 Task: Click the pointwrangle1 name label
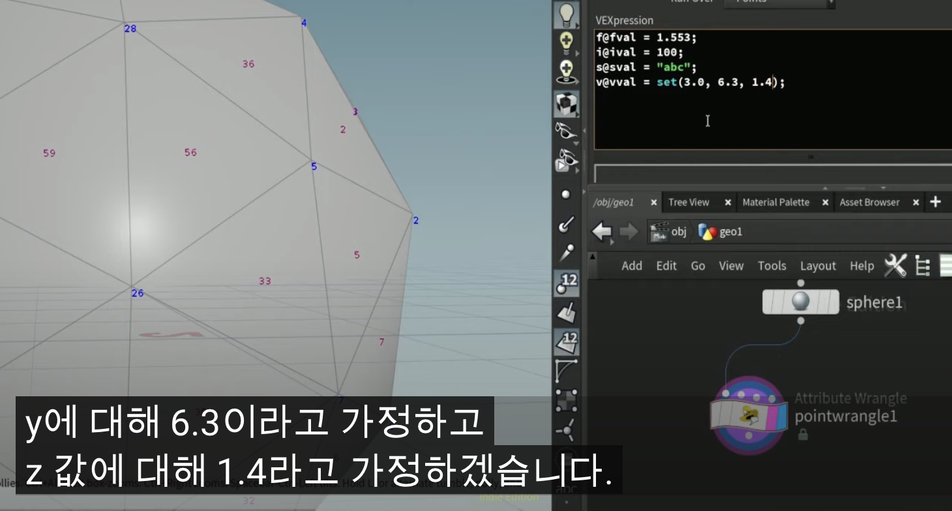point(846,416)
